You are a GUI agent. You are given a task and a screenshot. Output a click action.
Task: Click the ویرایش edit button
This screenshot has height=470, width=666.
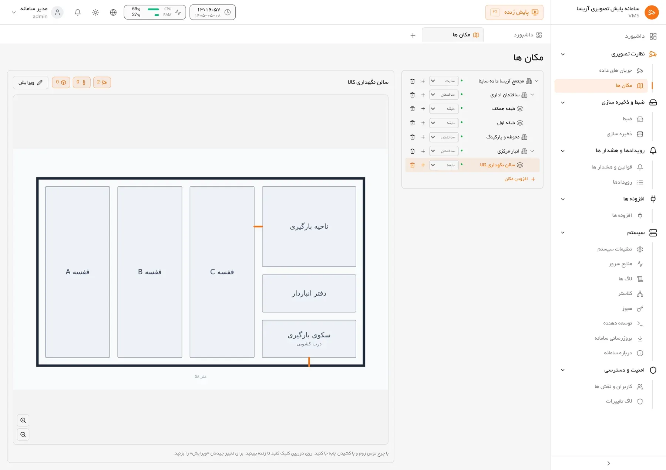tap(31, 82)
